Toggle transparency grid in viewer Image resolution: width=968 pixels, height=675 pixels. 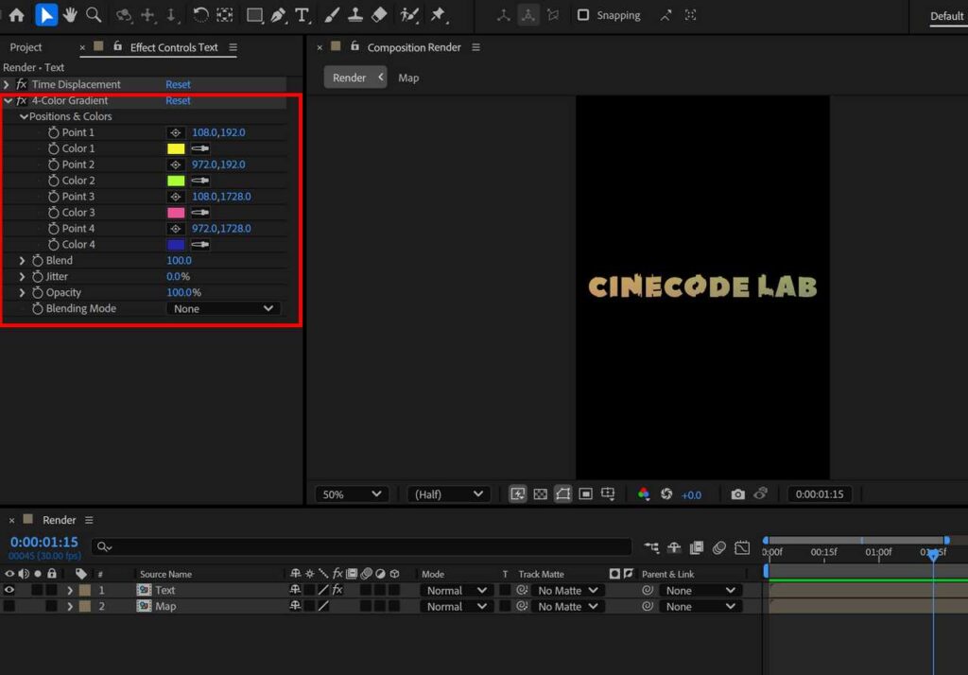540,494
